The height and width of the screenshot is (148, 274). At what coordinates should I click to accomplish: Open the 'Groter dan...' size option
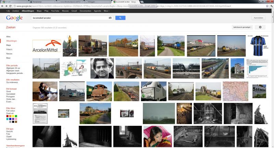(x=11, y=99)
